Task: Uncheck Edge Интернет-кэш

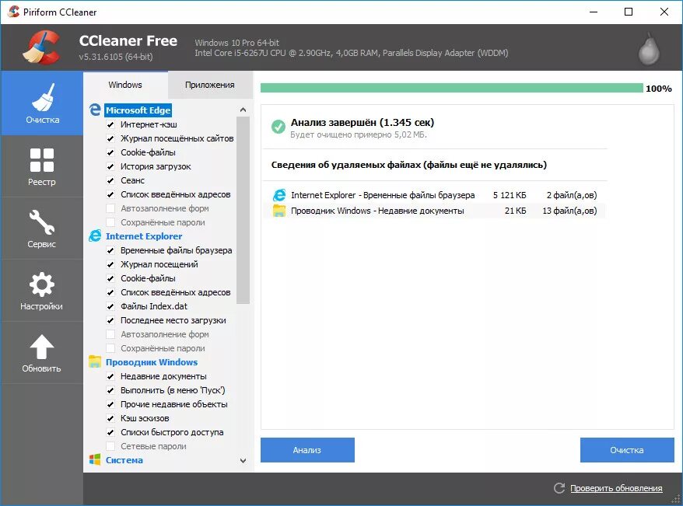Action: coord(110,124)
